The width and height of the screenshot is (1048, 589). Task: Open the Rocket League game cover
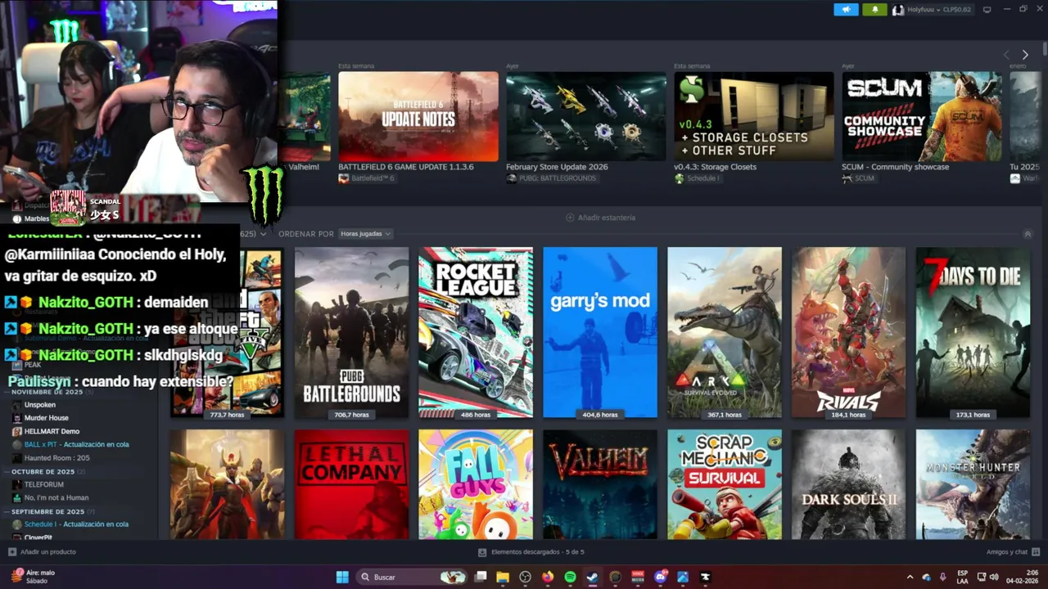tap(476, 333)
